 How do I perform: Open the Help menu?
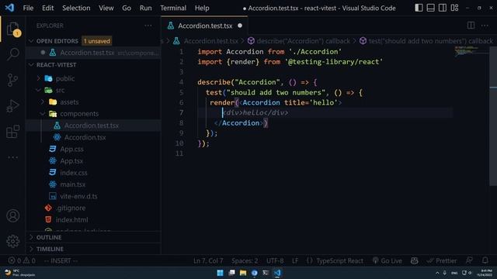pos(202,8)
